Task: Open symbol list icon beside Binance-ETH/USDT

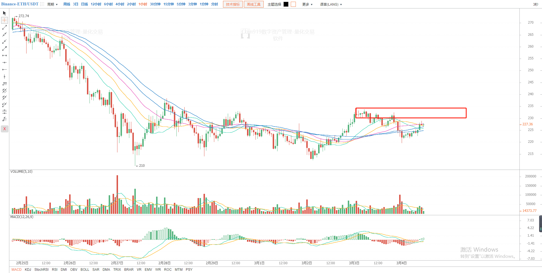Action: pyautogui.click(x=42, y=4)
